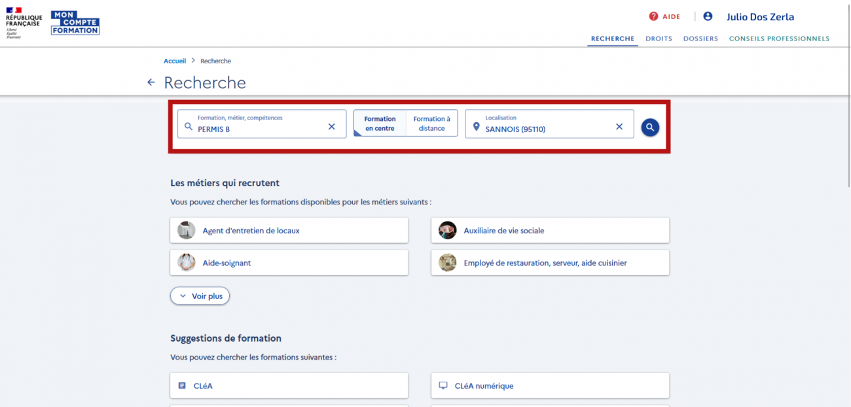Expand the Voir plus list of métiers
This screenshot has width=851, height=407.
pos(200,296)
